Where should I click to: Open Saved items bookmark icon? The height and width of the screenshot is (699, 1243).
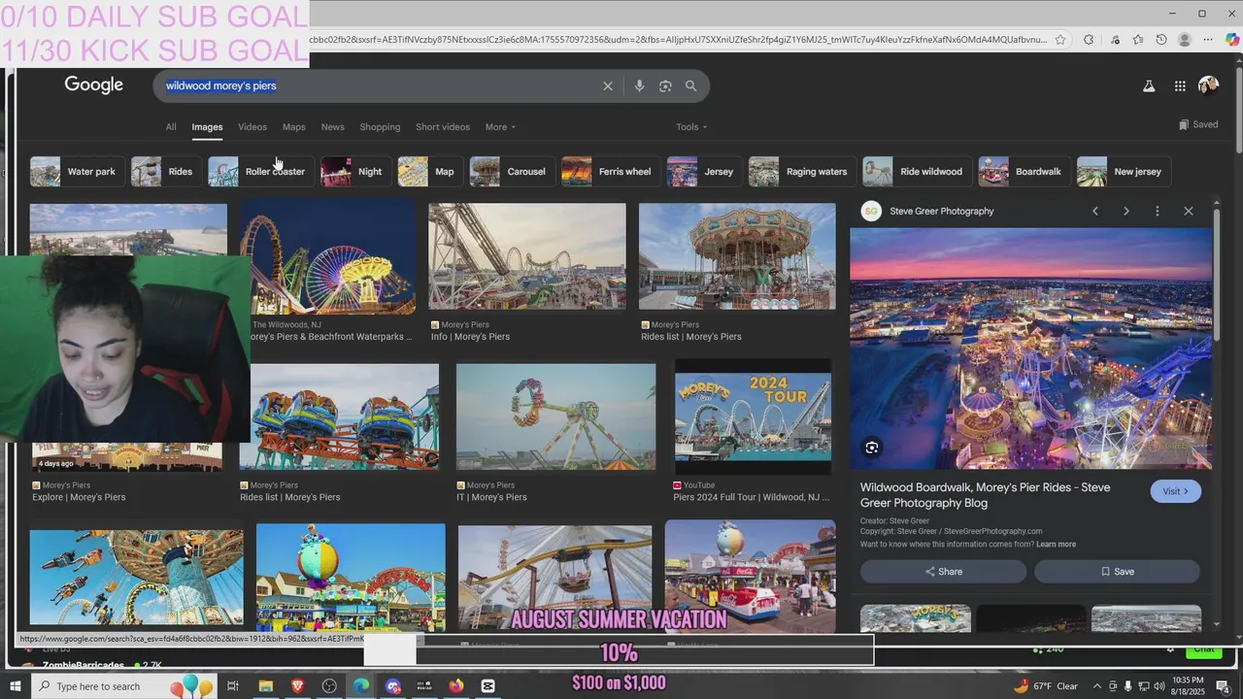1198,124
